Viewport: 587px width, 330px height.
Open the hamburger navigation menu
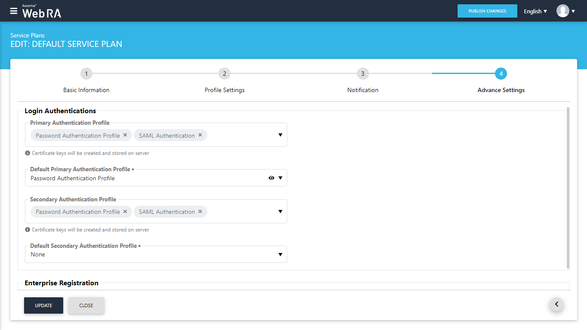(x=14, y=11)
